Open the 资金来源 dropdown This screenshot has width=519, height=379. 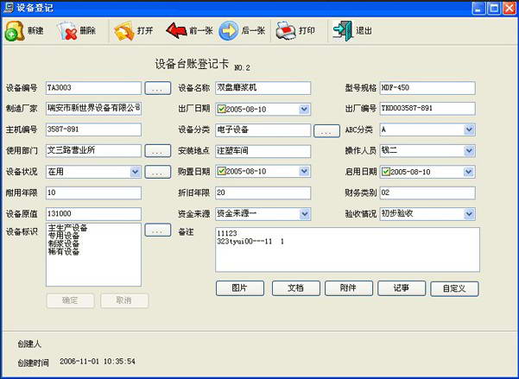(304, 213)
